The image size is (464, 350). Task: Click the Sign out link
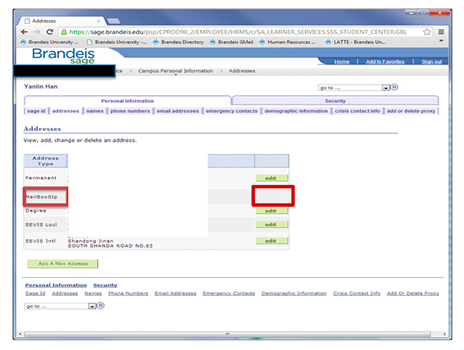click(432, 62)
